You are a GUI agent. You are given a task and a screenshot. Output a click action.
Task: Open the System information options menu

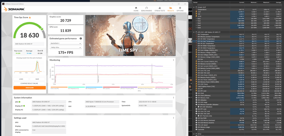click(173, 98)
